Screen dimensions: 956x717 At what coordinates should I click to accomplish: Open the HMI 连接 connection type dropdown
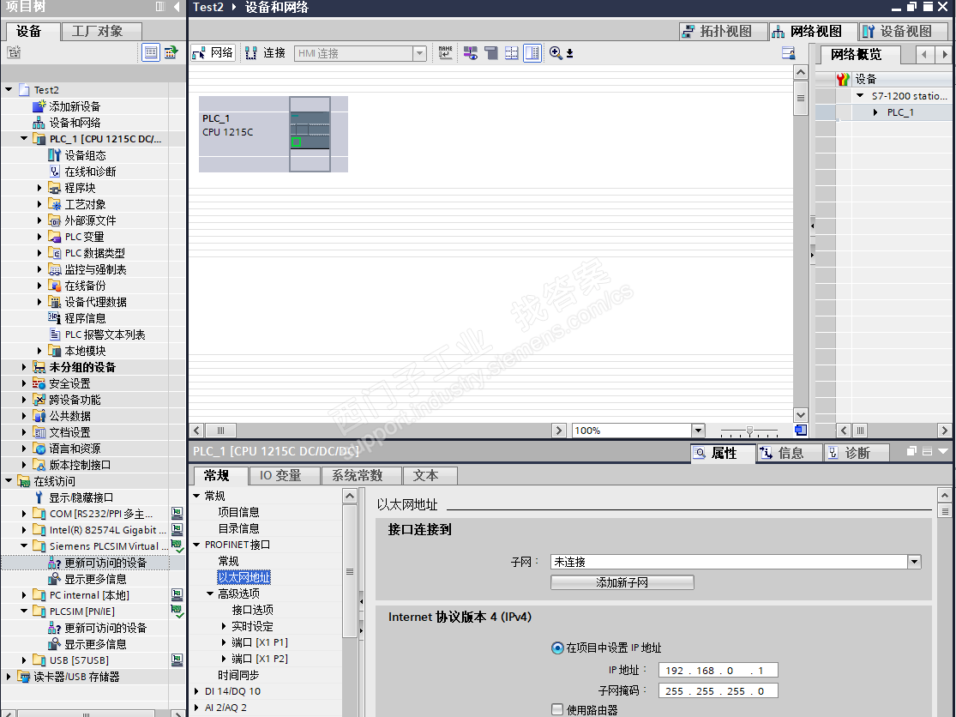coord(419,54)
